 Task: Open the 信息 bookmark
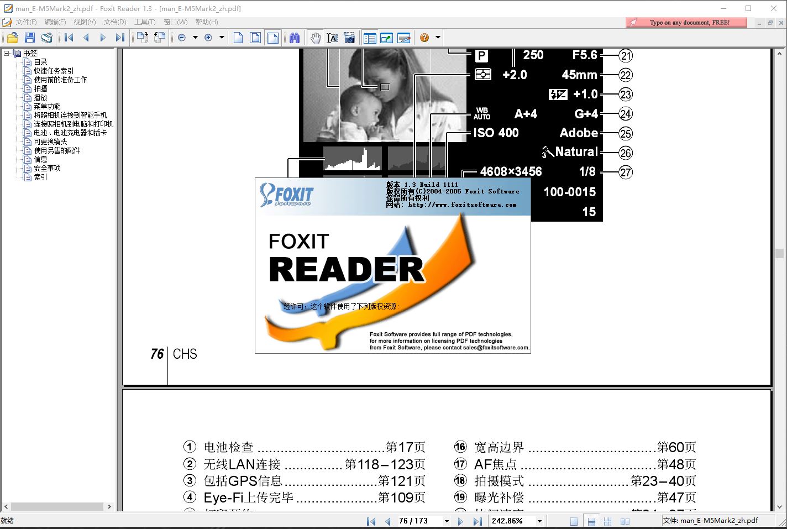40,159
